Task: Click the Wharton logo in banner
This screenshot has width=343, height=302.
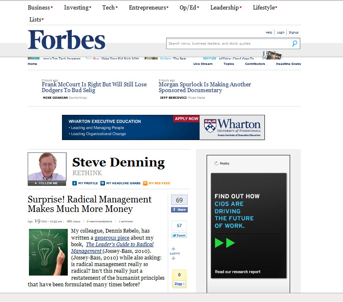Action: click(232, 127)
